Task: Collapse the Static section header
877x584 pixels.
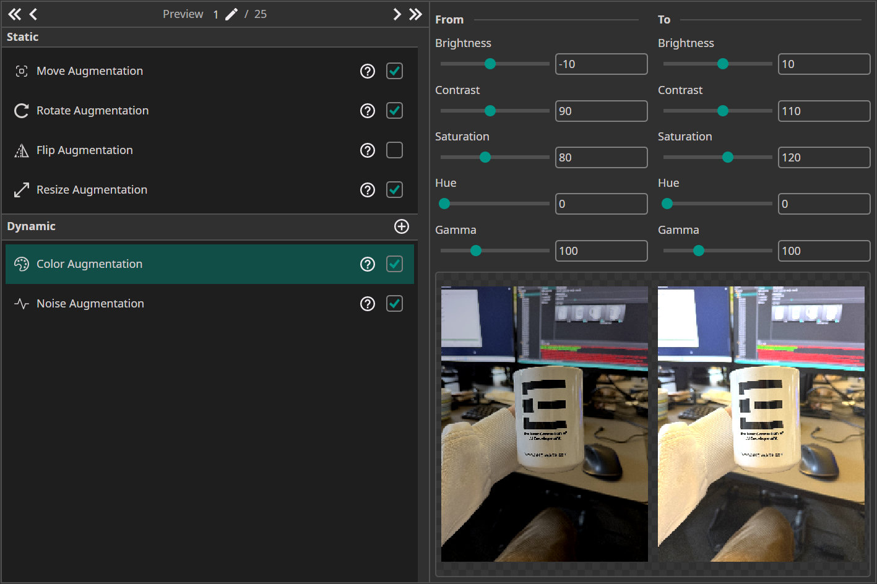Action: pos(23,37)
